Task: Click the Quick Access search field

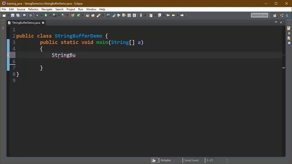Action: (260, 15)
